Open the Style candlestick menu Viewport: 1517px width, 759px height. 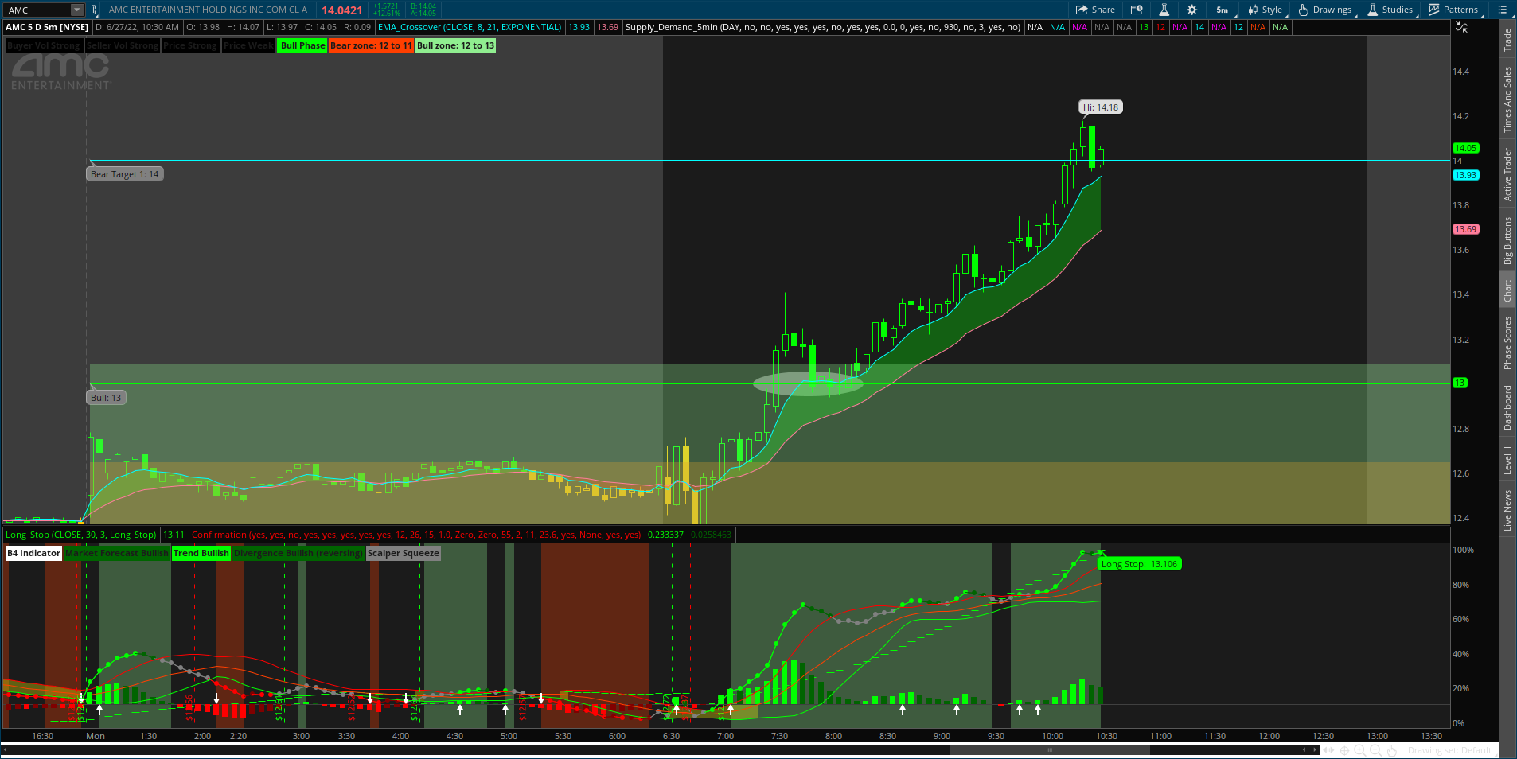coord(1265,10)
